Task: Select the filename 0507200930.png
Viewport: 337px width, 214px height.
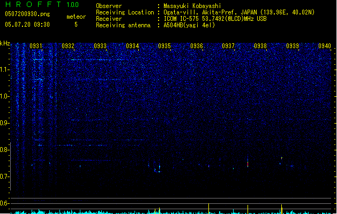Action: click(27, 14)
